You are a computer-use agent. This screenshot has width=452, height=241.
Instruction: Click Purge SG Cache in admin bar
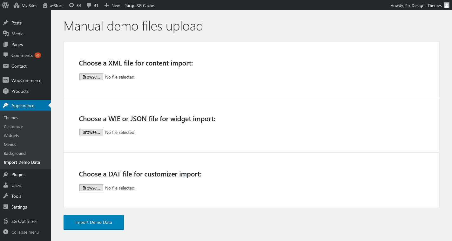(x=139, y=5)
